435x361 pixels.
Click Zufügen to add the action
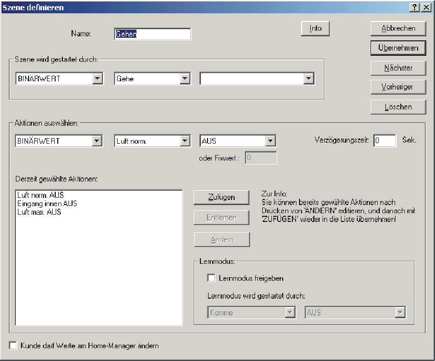[221, 197]
